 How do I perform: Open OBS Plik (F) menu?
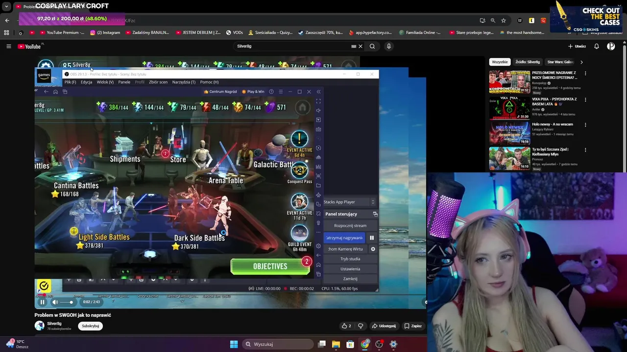point(70,82)
